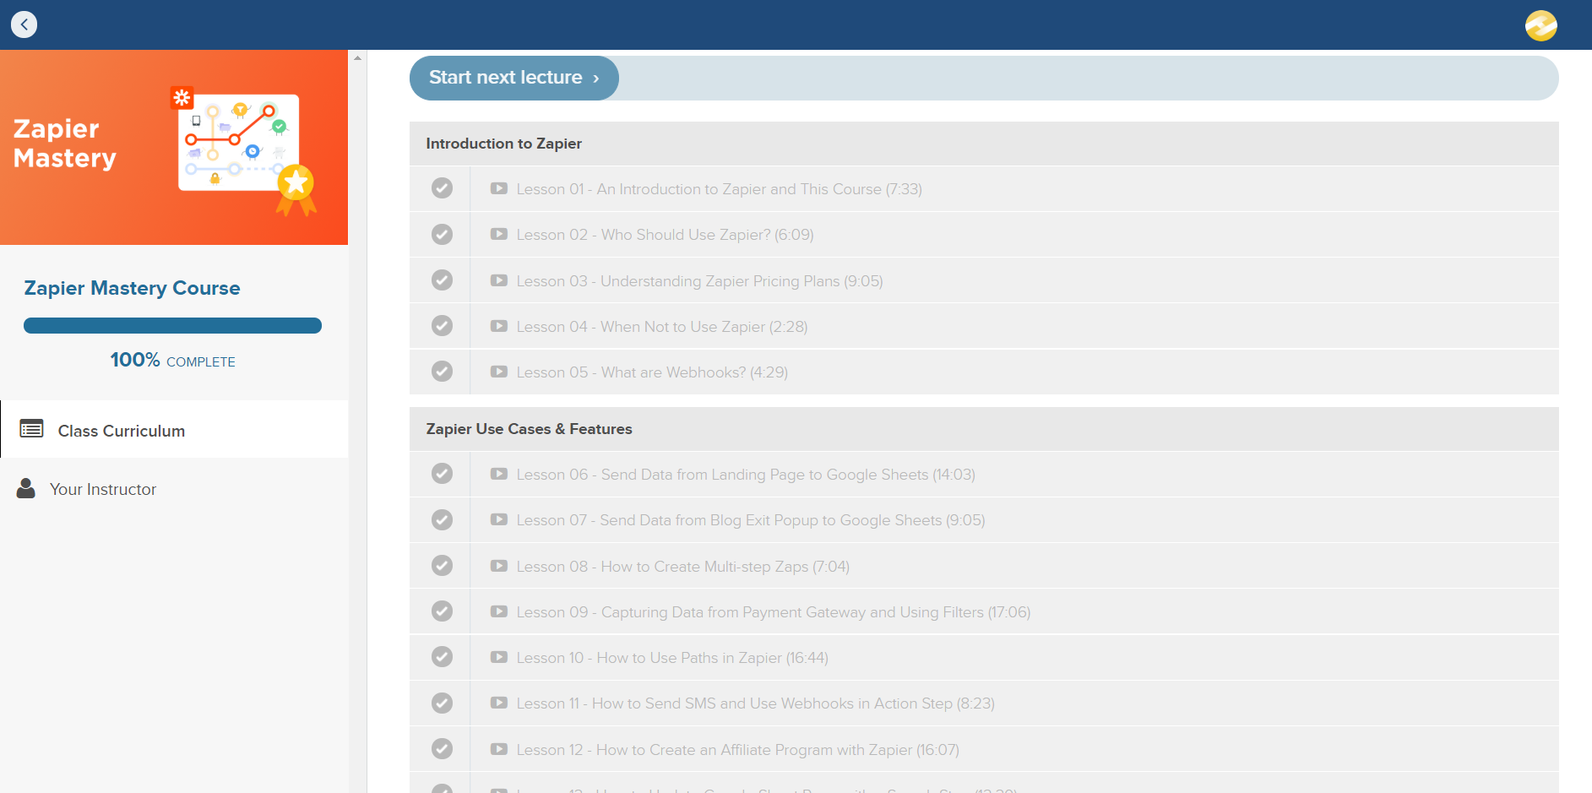
Task: Click the completed checkmark for Lesson 02
Action: [442, 234]
